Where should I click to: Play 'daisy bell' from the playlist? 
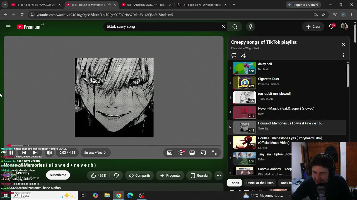coord(287,68)
